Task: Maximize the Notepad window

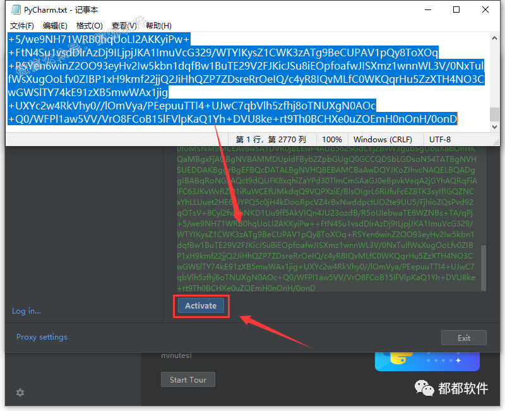Action: coord(456,9)
